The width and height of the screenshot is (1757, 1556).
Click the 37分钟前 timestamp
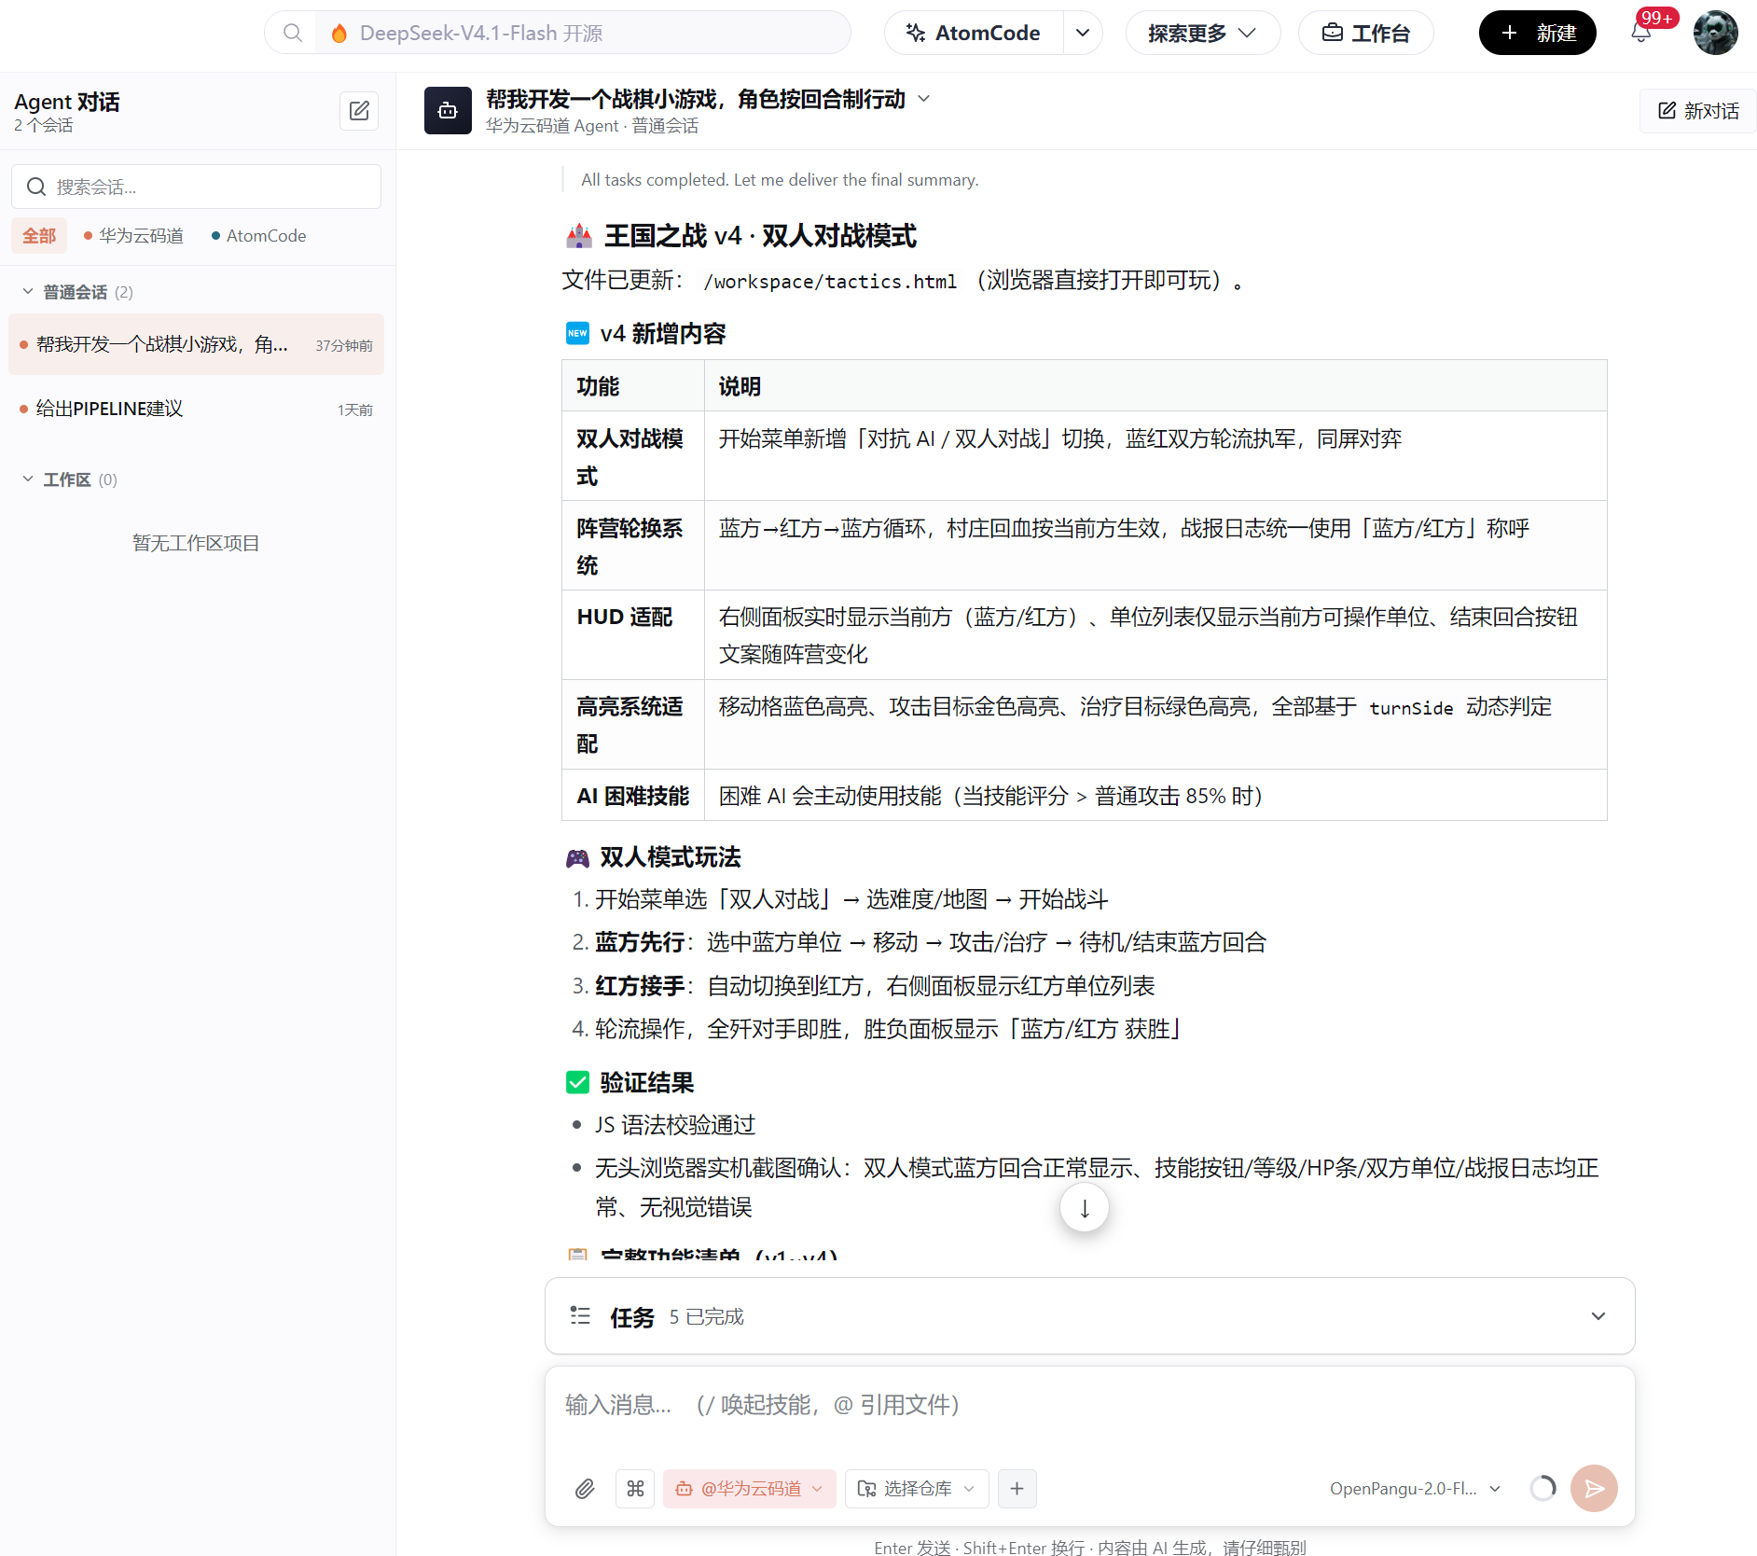point(343,345)
